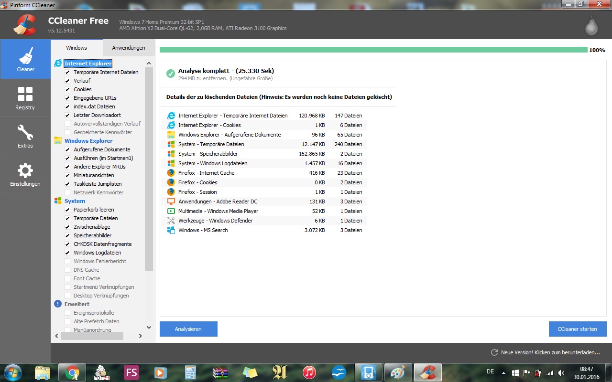
Task: Click the CCleaner logo in the header
Action: (x=24, y=25)
